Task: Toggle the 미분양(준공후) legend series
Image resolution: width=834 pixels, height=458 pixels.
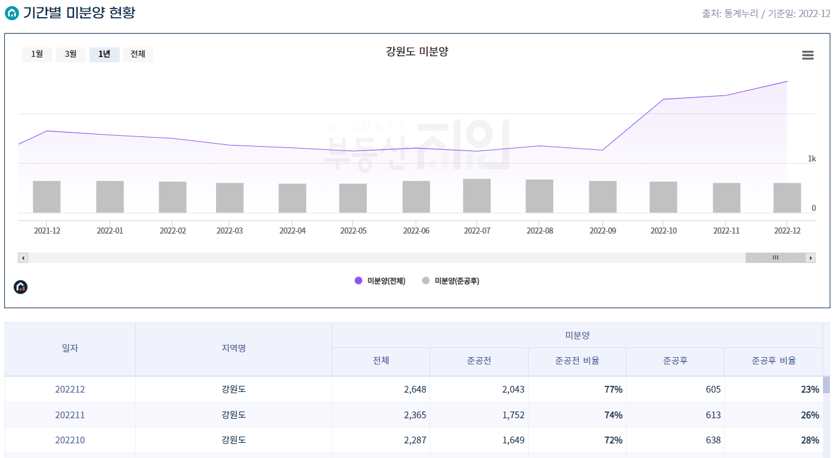Action: [450, 281]
